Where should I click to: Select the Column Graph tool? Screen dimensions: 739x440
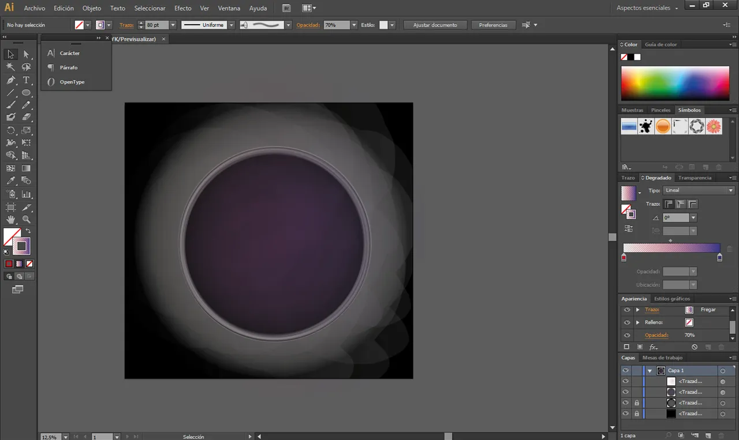click(26, 194)
